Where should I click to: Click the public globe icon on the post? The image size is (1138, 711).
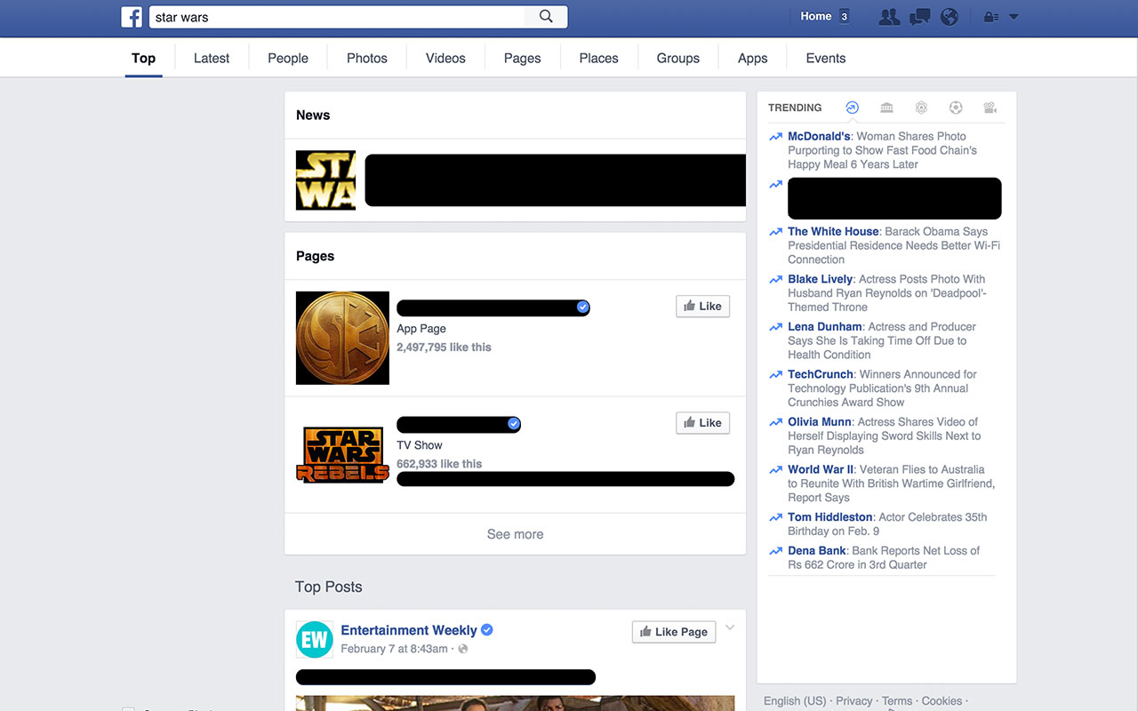[462, 649]
